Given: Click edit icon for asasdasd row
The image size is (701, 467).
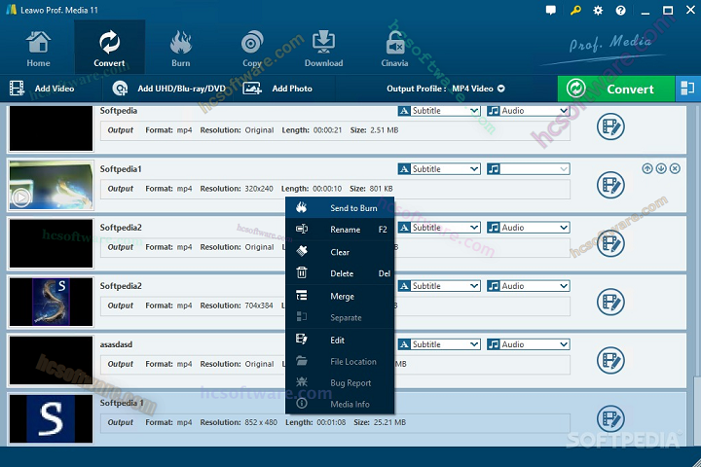Looking at the screenshot, I should (x=610, y=361).
